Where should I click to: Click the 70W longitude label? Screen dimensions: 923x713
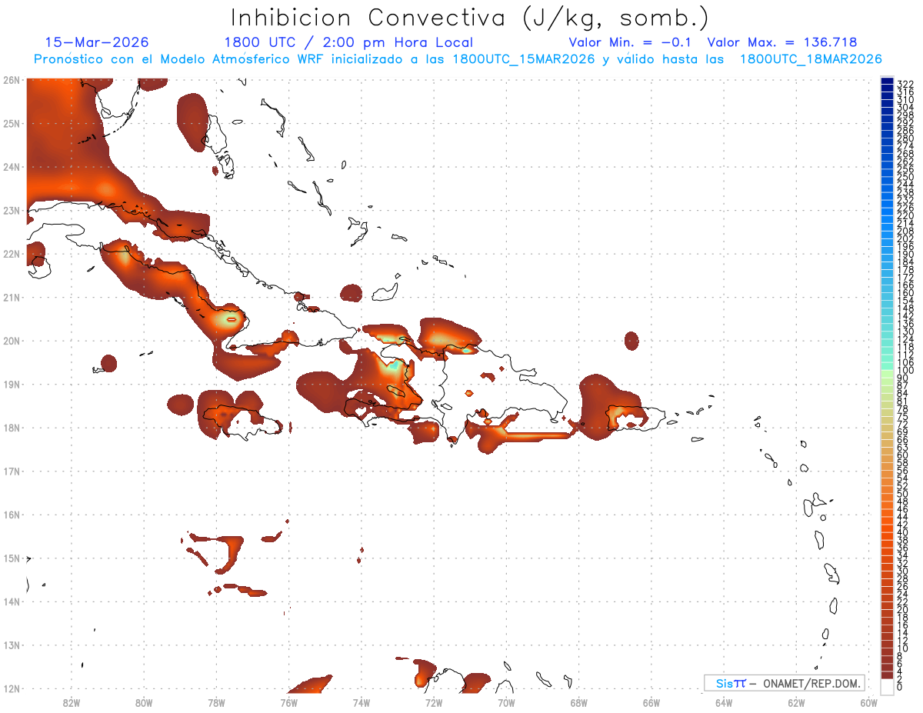[506, 701]
